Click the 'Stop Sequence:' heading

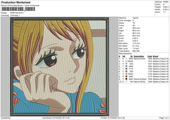coord(126,53)
